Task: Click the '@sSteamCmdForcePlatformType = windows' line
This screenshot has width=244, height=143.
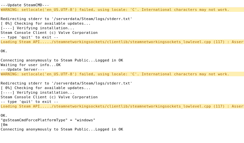Action: pos(48,120)
